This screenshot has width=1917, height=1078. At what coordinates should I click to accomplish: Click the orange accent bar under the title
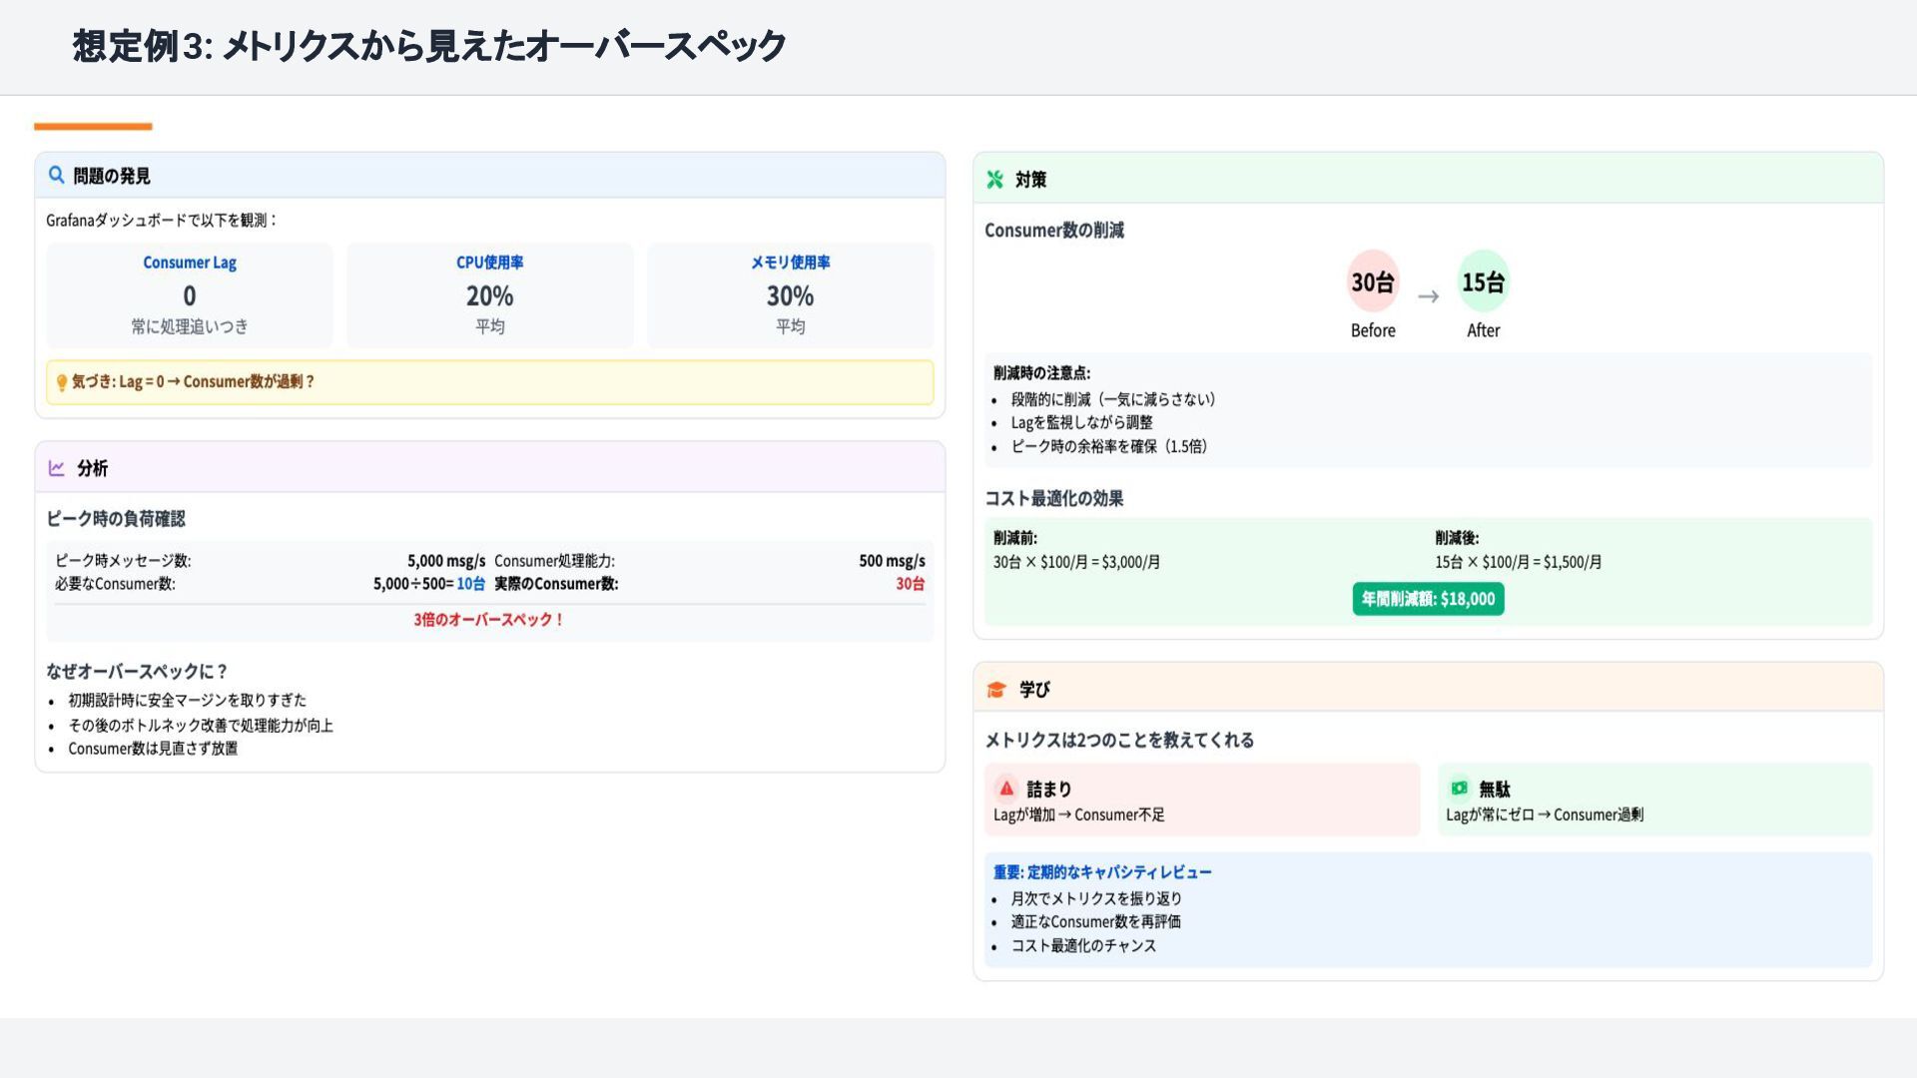[x=93, y=127]
